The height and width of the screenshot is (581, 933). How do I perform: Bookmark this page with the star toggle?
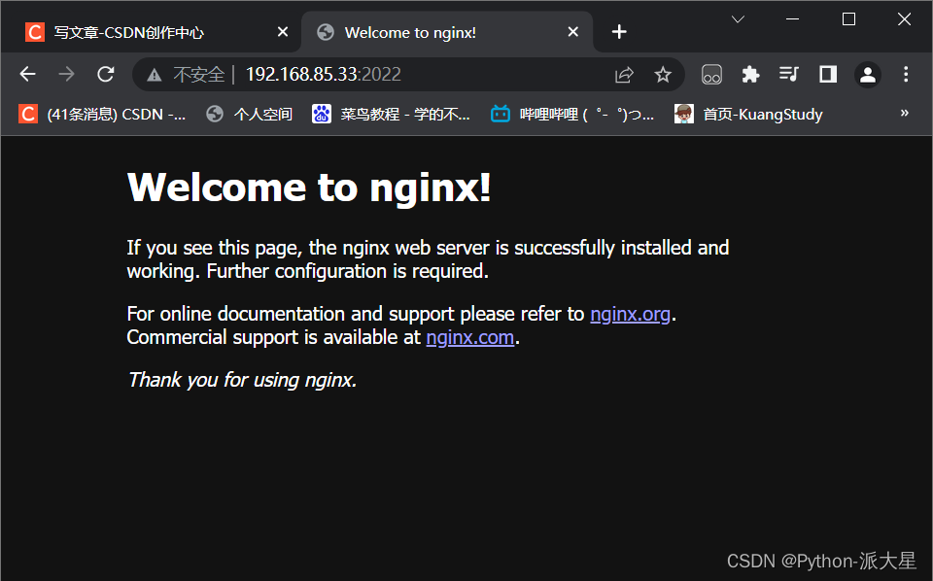point(664,74)
